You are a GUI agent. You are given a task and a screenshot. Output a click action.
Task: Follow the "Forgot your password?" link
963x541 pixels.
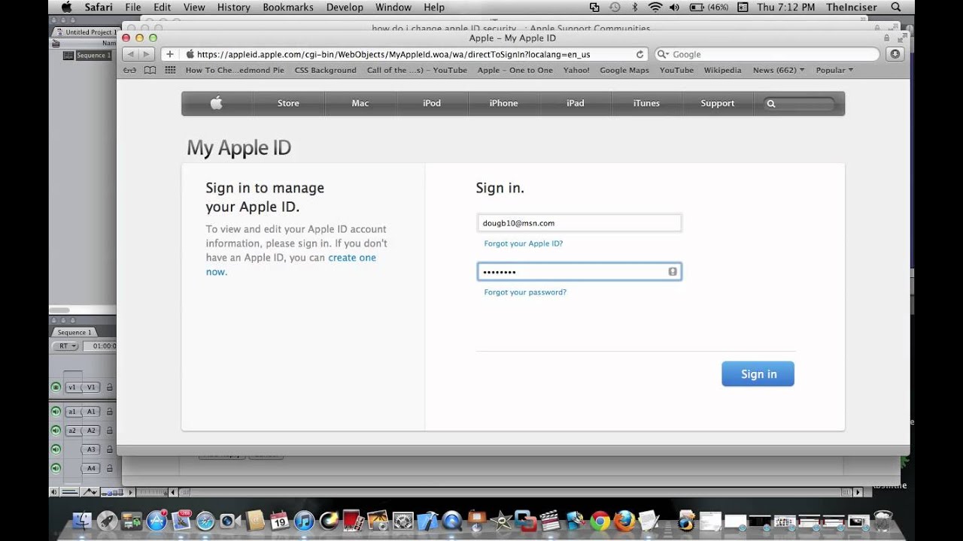525,292
